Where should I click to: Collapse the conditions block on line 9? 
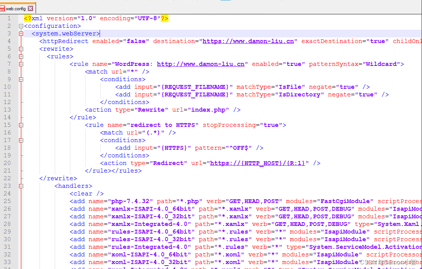21,80
